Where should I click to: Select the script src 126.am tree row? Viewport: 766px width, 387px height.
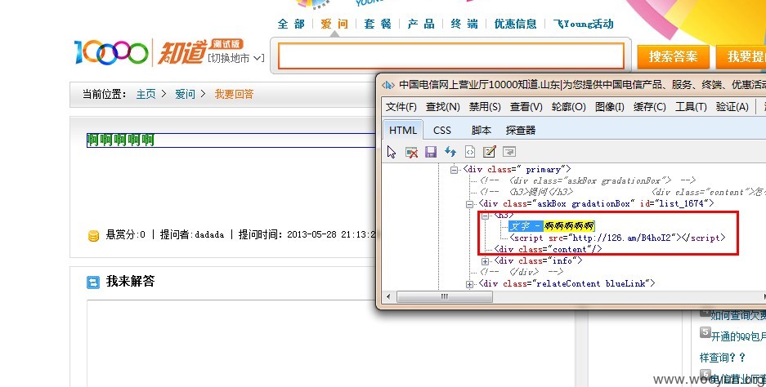(617, 238)
